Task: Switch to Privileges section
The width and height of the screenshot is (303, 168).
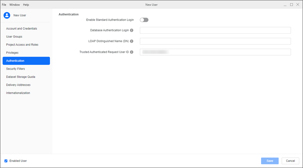Action: 12,53
